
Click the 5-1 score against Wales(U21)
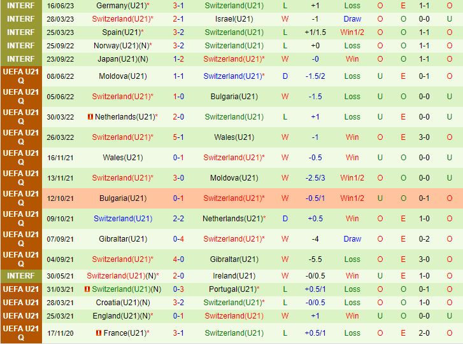tap(178, 137)
